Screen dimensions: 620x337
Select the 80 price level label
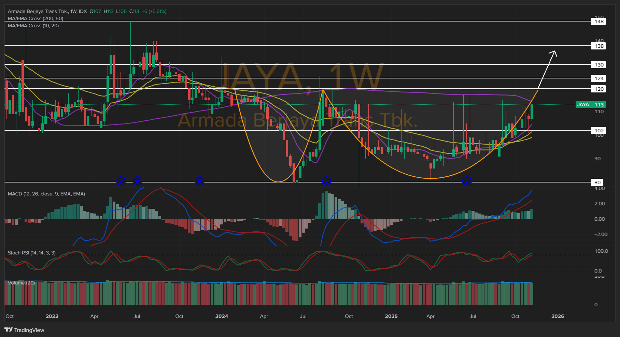click(x=597, y=182)
